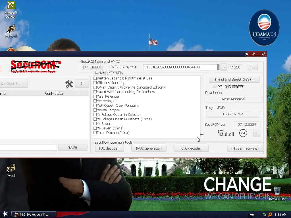
Task: Check Zuma Deluxe (China)
Action: 95,133
